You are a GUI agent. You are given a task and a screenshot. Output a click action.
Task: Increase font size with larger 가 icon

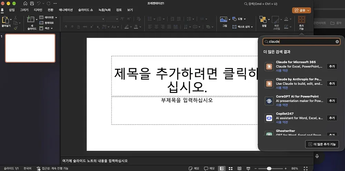click(x=122, y=19)
